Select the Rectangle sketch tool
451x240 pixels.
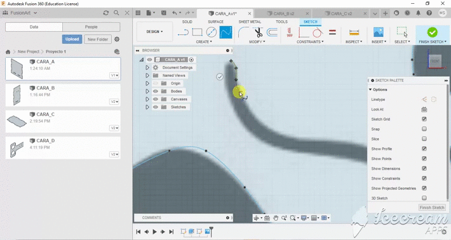tap(197, 32)
